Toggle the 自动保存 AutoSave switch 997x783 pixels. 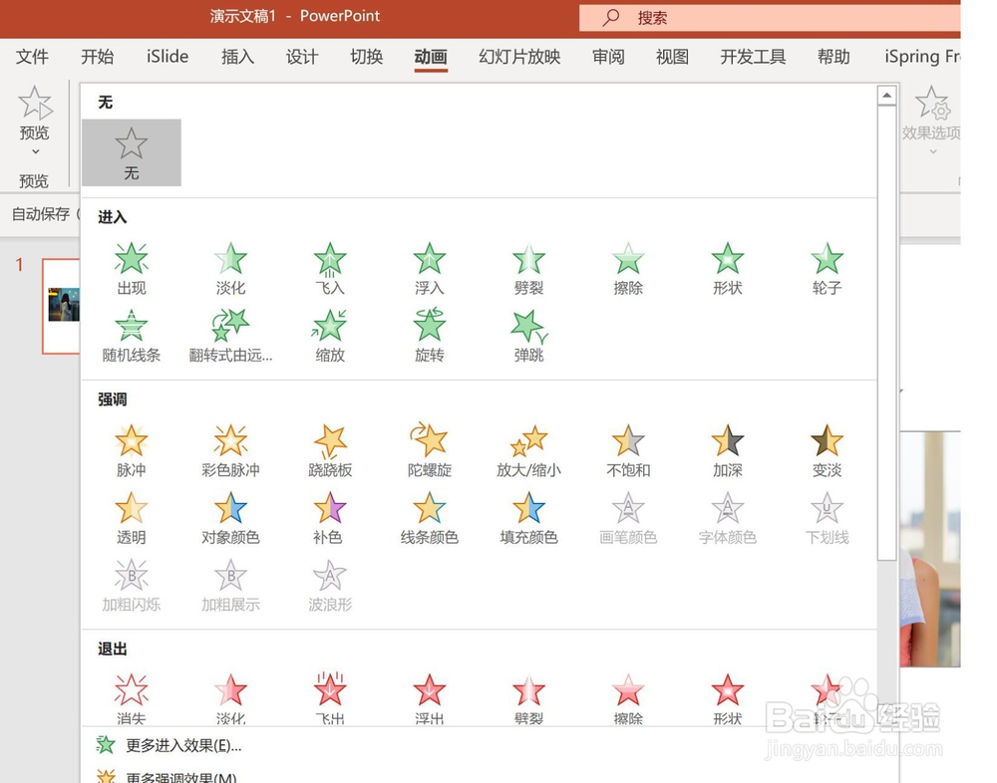click(40, 214)
